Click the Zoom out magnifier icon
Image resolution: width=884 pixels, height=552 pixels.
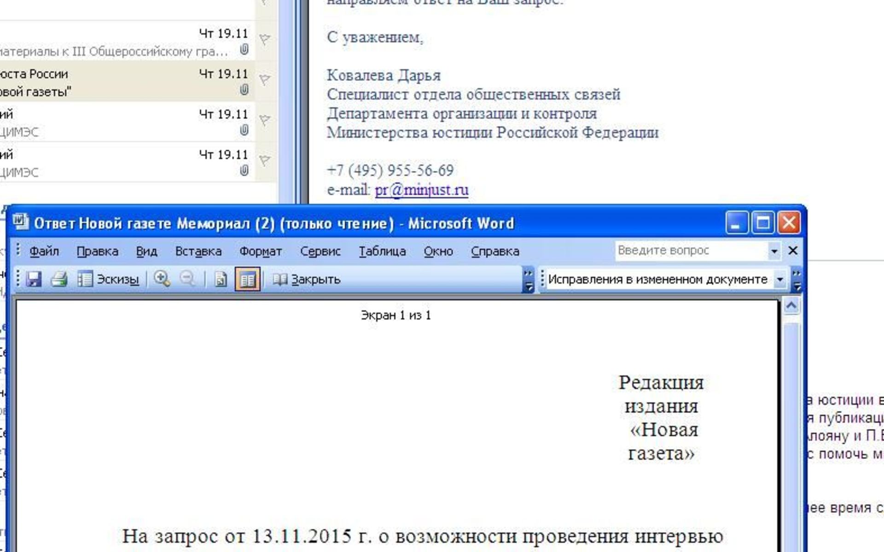[x=187, y=279]
